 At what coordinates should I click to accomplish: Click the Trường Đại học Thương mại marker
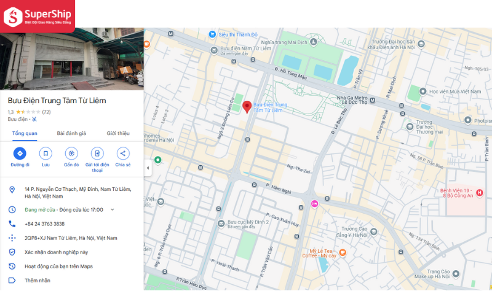pyautogui.click(x=410, y=126)
